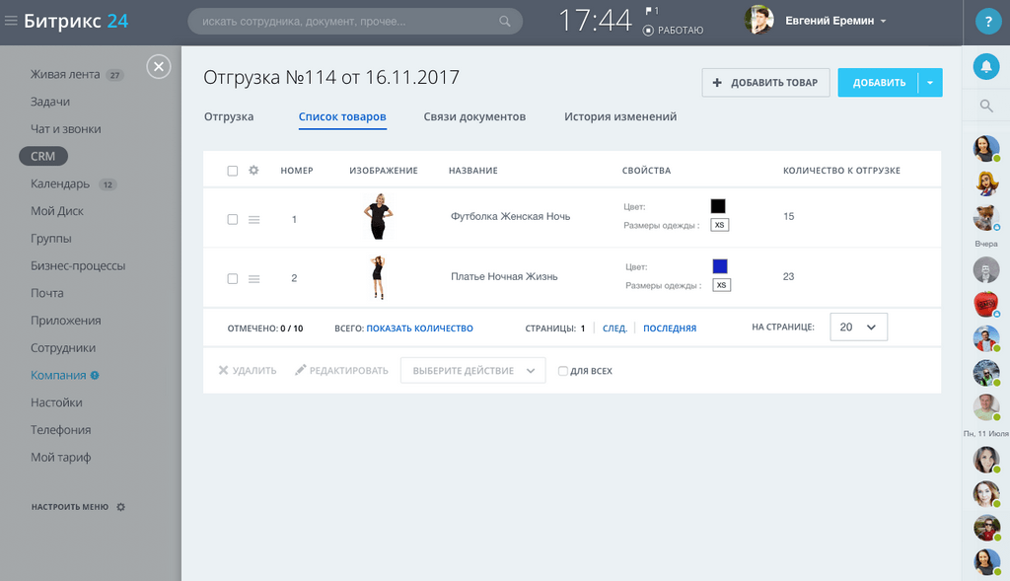Click the XS size chip for Платье Ночная Жизнь
The width and height of the screenshot is (1010, 581).
pos(721,285)
